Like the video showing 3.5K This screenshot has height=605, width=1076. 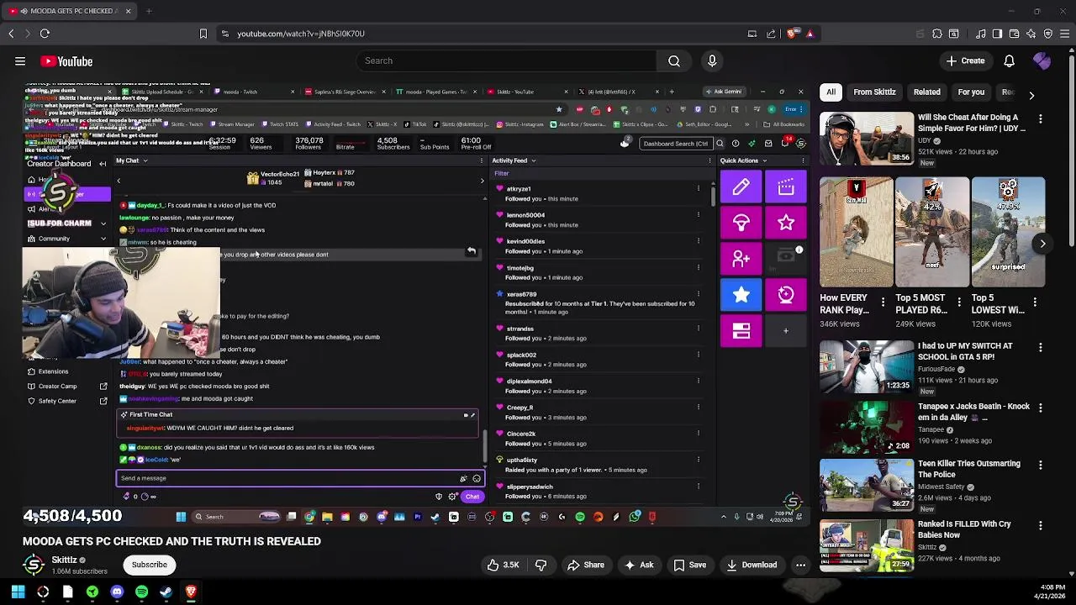[x=504, y=566]
